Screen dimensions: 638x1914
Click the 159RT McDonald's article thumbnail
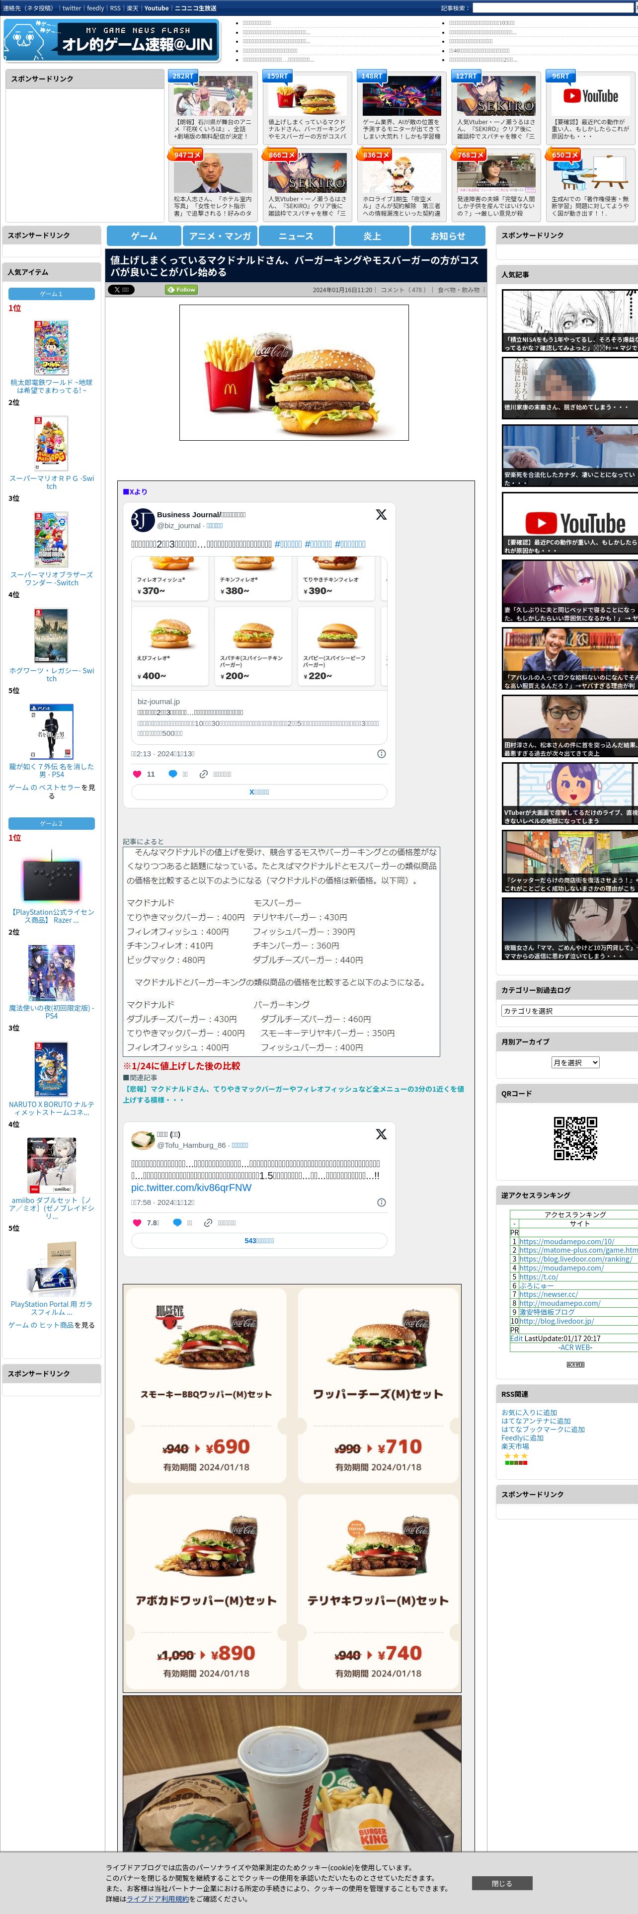pyautogui.click(x=307, y=96)
